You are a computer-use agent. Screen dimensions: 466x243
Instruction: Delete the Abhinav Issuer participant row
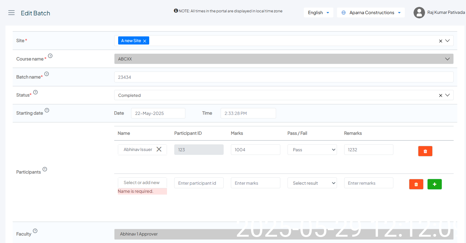(x=425, y=151)
